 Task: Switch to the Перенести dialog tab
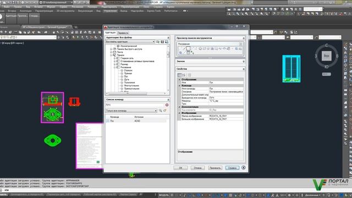tap(123, 33)
